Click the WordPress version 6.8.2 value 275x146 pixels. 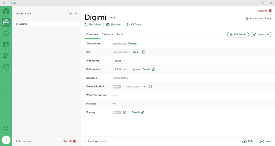(115, 95)
